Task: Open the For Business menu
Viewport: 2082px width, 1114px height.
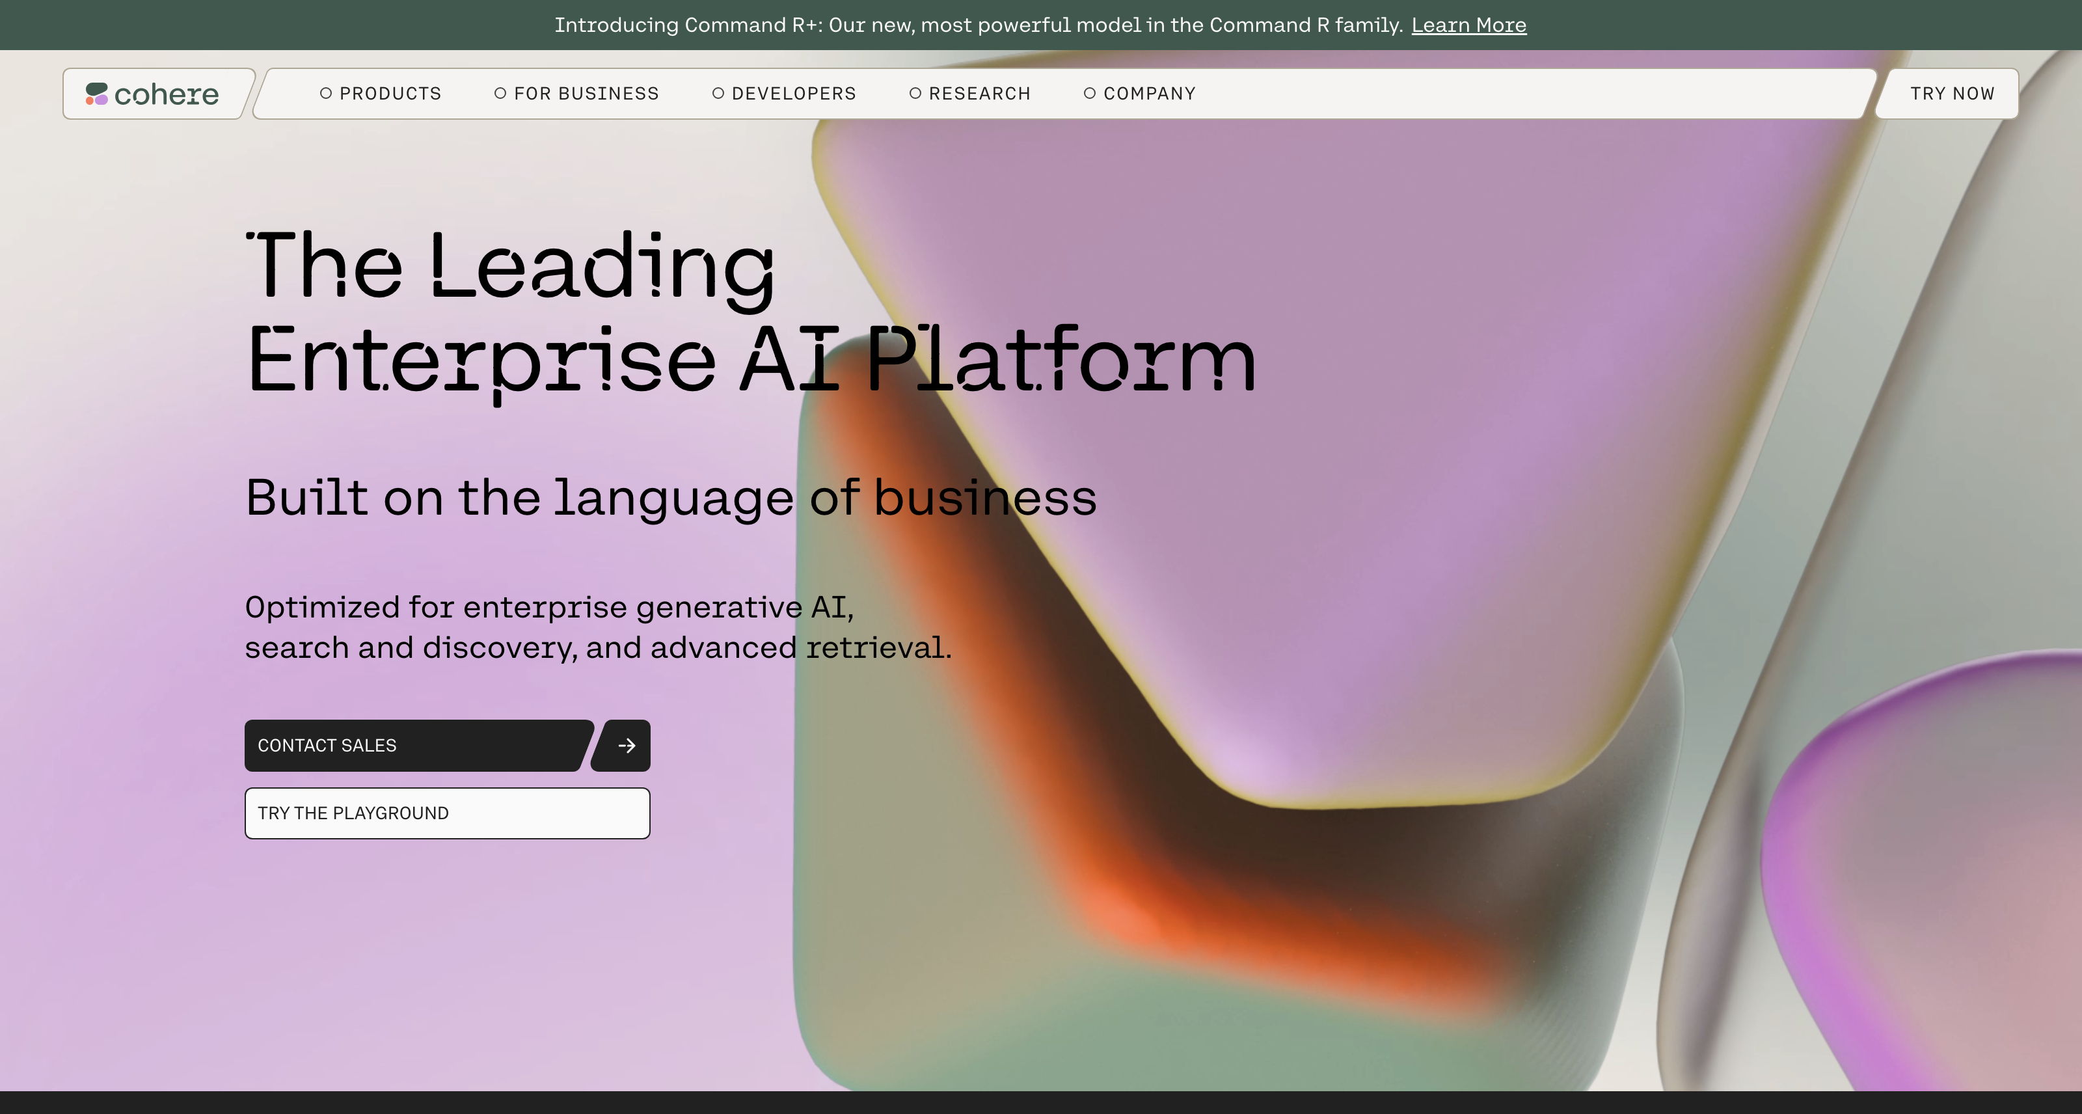Action: pyautogui.click(x=577, y=94)
